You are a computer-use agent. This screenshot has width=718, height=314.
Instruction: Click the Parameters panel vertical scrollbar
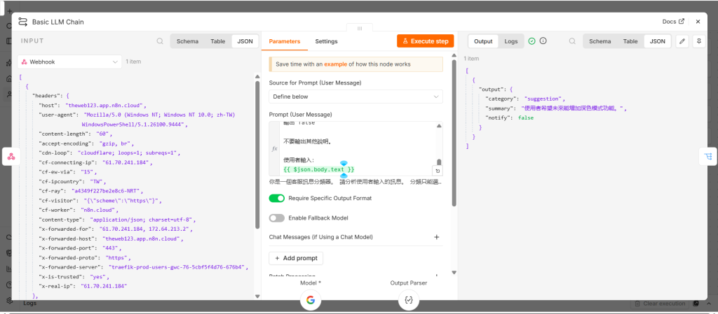(454, 132)
